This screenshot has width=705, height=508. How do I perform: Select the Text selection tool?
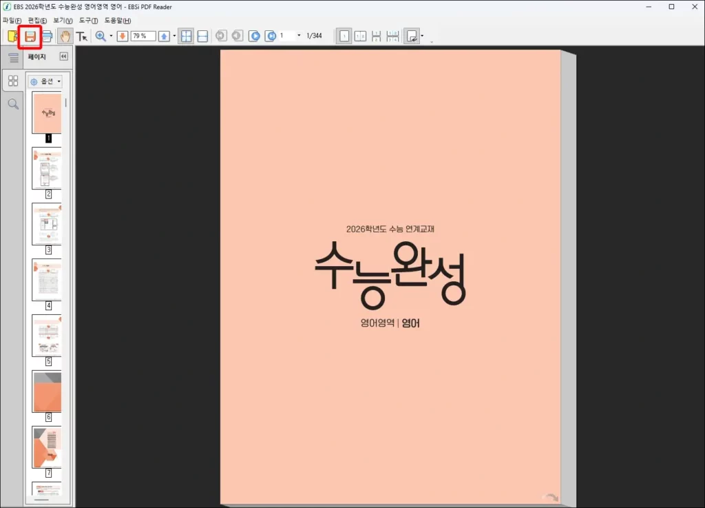coord(81,36)
